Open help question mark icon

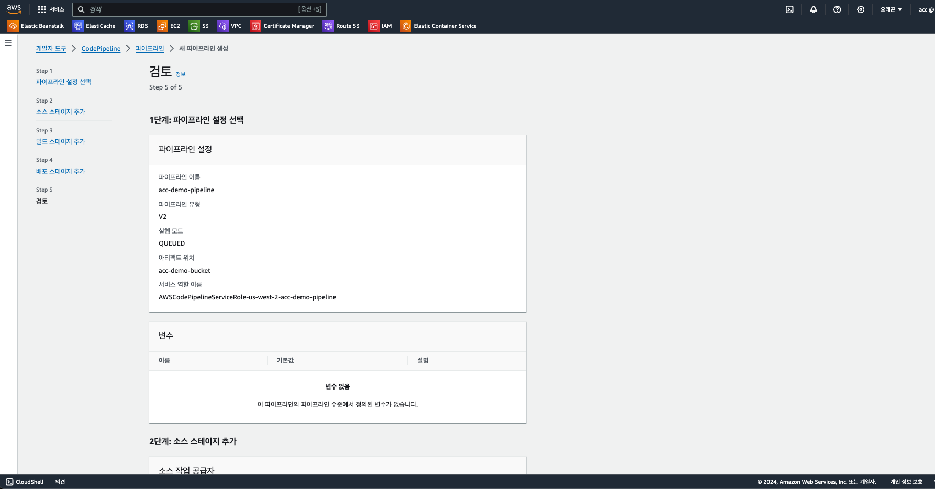click(x=837, y=9)
